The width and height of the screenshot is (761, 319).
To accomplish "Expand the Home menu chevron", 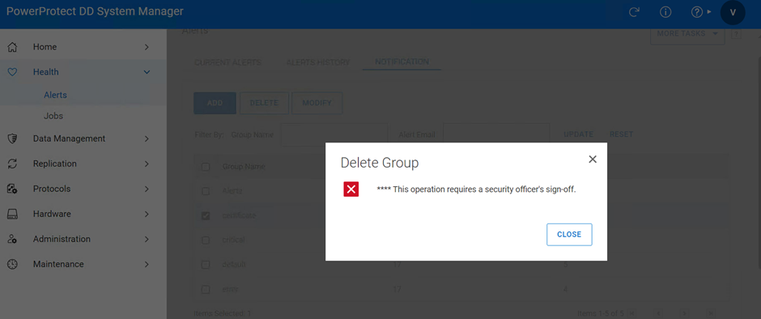I will (x=147, y=47).
